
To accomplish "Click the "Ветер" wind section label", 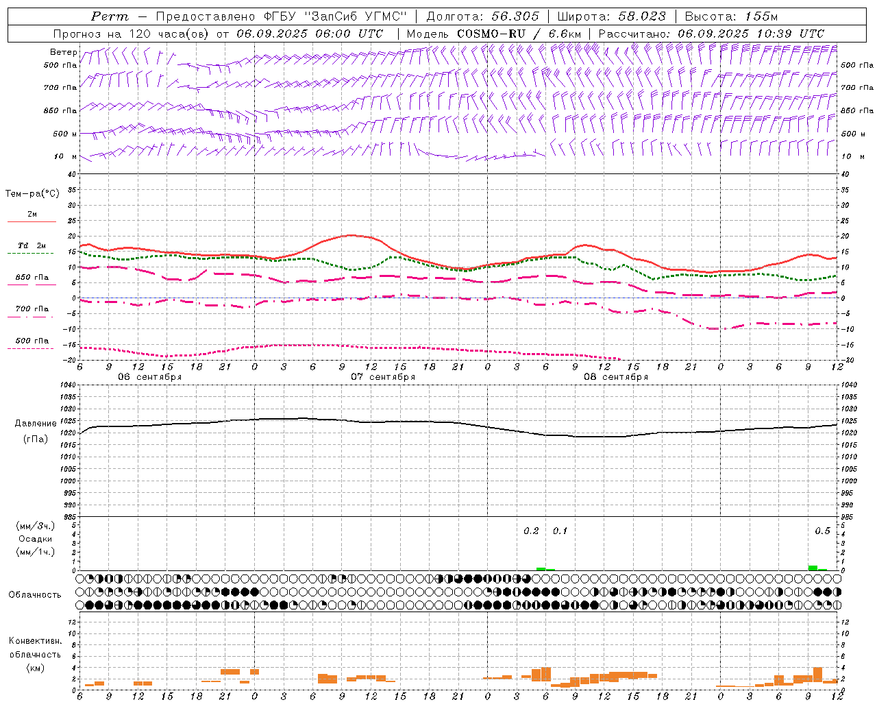I will coord(63,52).
